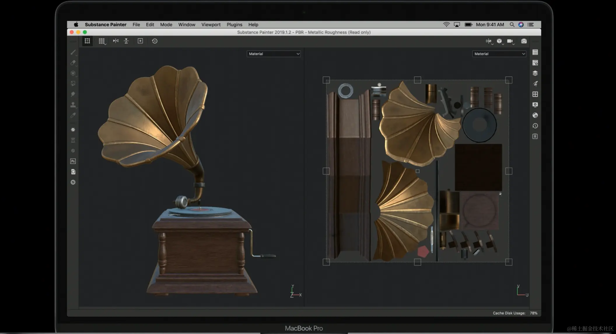The height and width of the screenshot is (334, 616).
Task: Click the AirPlay display icon
Action: click(x=457, y=25)
